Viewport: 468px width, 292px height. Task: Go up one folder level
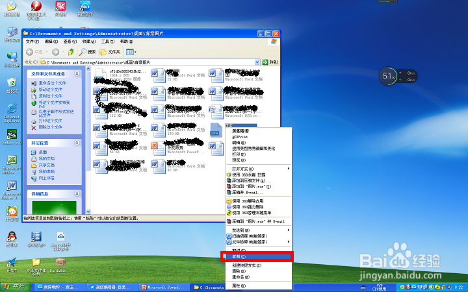71,52
